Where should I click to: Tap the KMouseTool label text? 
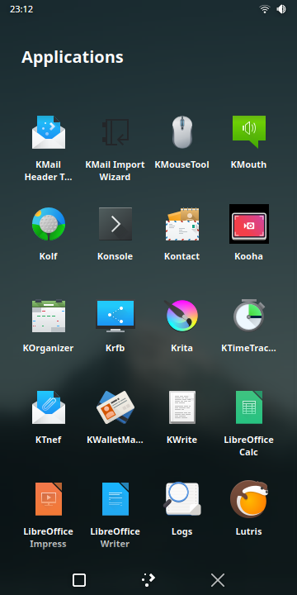coord(181,164)
